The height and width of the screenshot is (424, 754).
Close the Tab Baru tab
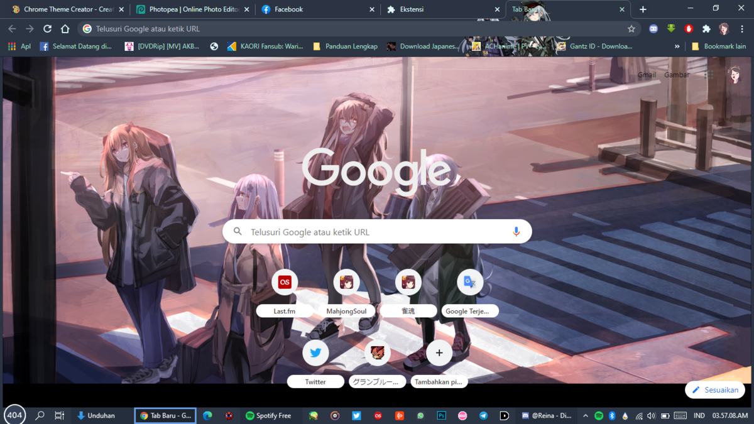tap(622, 9)
